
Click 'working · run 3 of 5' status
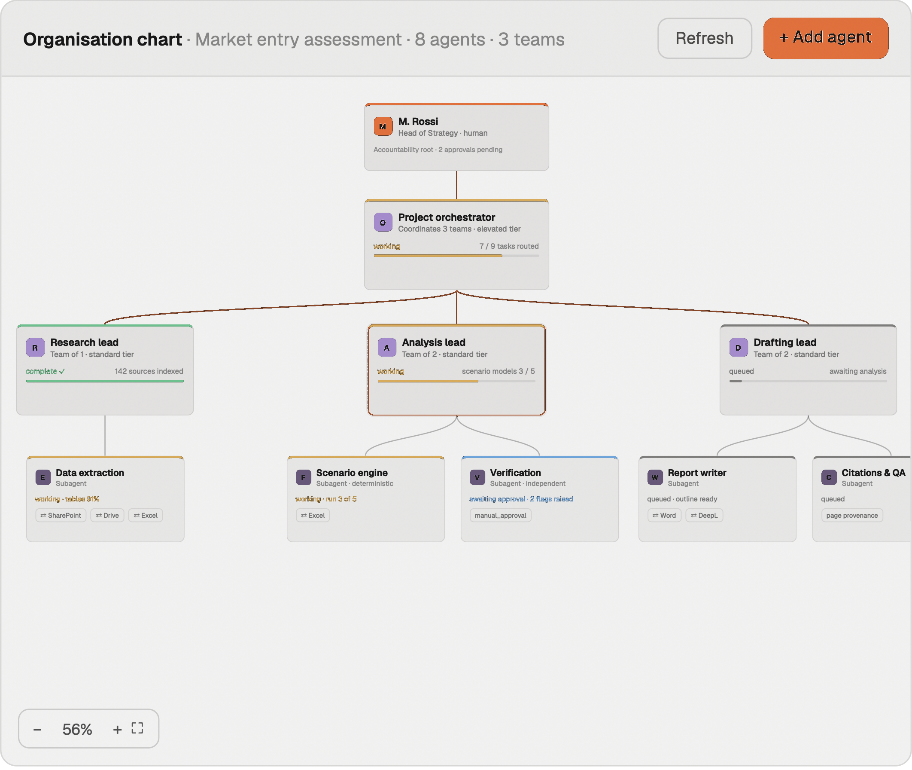pos(326,499)
